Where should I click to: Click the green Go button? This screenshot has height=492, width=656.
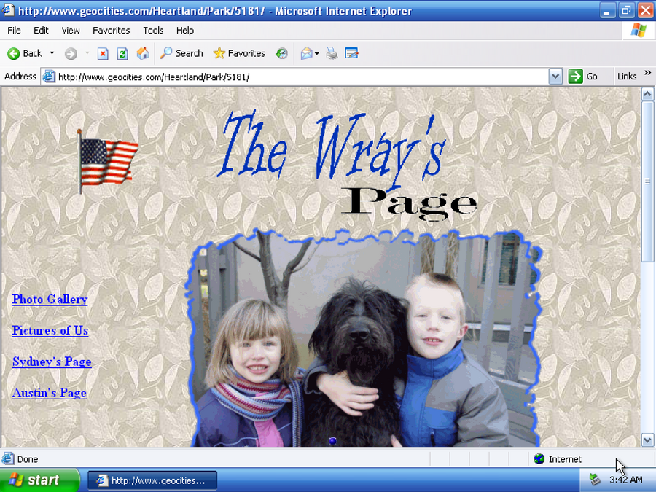(x=583, y=77)
